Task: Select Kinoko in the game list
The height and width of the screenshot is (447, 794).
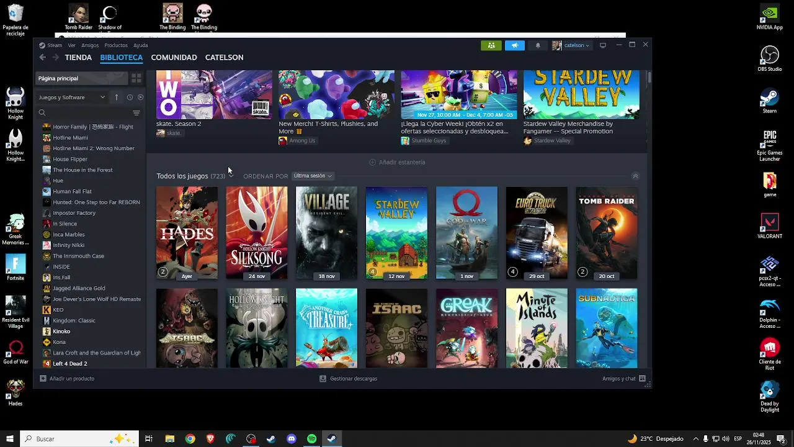Action: (61, 331)
